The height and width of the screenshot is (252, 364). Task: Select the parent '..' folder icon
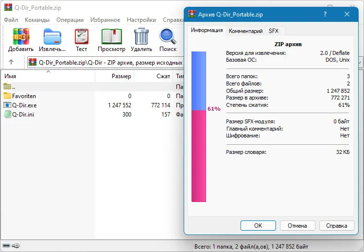coord(7,86)
